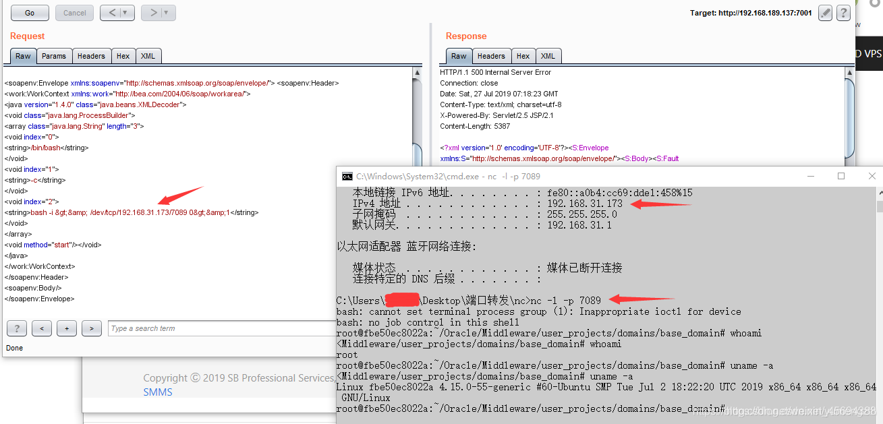
Task: Click the next match '>' search button
Action: tap(92, 328)
